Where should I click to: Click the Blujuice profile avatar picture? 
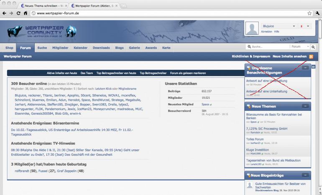click(x=252, y=28)
